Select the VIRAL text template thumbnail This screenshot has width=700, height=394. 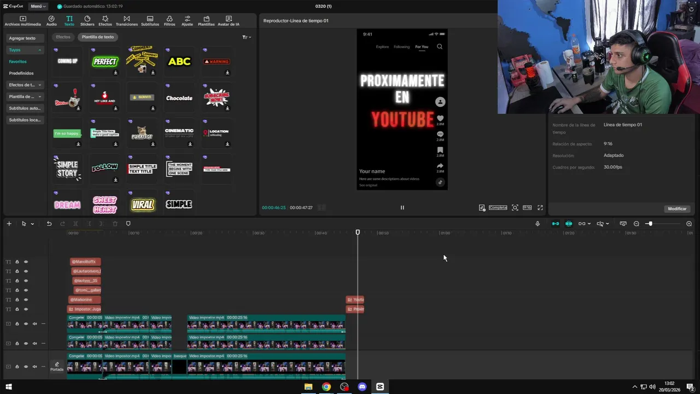pyautogui.click(x=142, y=205)
